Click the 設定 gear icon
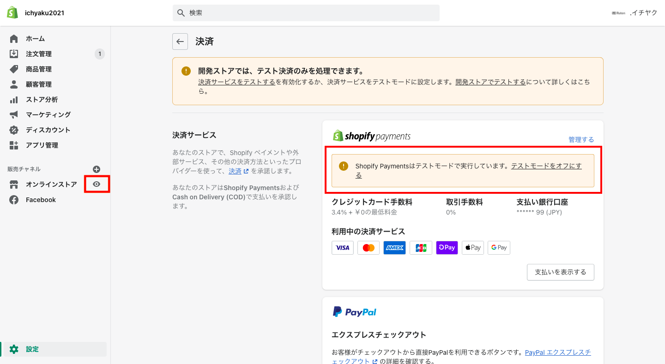The height and width of the screenshot is (364, 665). 14,349
